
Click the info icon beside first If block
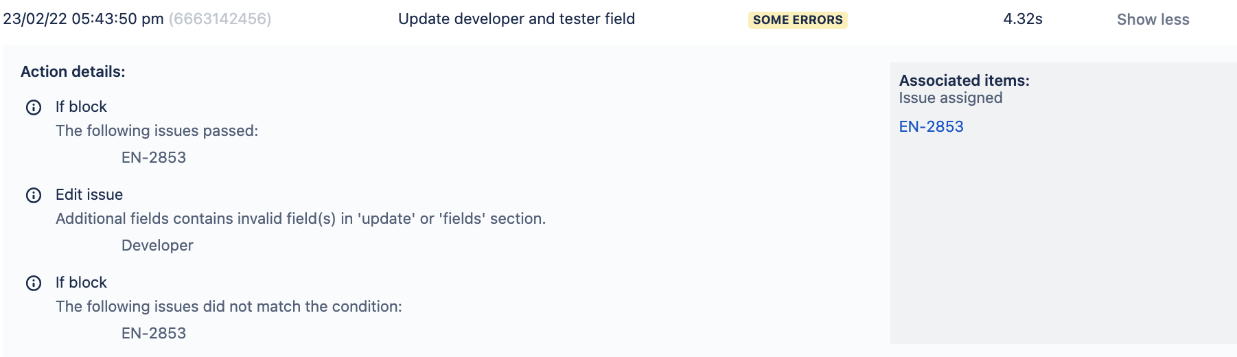(34, 108)
